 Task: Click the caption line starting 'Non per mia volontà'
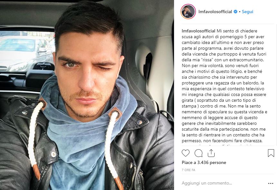[x=220, y=65]
